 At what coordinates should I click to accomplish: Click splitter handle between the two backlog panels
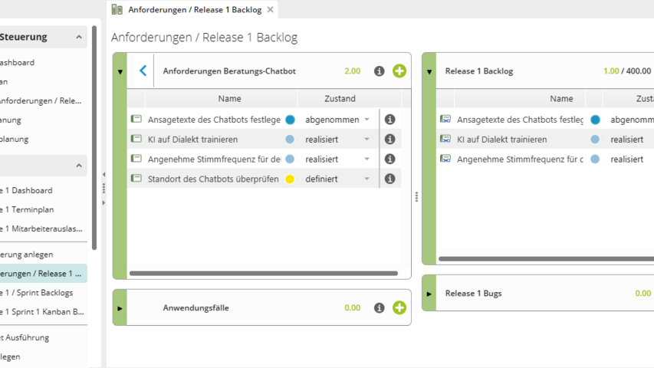pyautogui.click(x=416, y=197)
